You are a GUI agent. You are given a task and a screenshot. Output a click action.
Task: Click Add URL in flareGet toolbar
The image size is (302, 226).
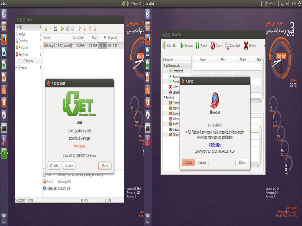pos(169,46)
